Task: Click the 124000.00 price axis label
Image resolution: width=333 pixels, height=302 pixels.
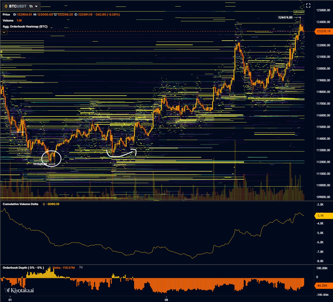Action: (323, 22)
